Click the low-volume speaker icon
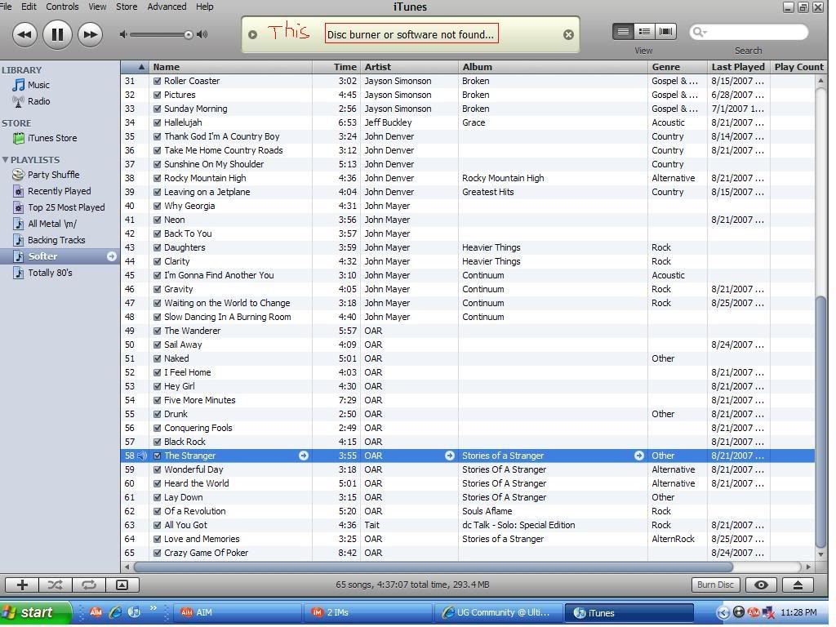The image size is (836, 627). click(x=123, y=34)
